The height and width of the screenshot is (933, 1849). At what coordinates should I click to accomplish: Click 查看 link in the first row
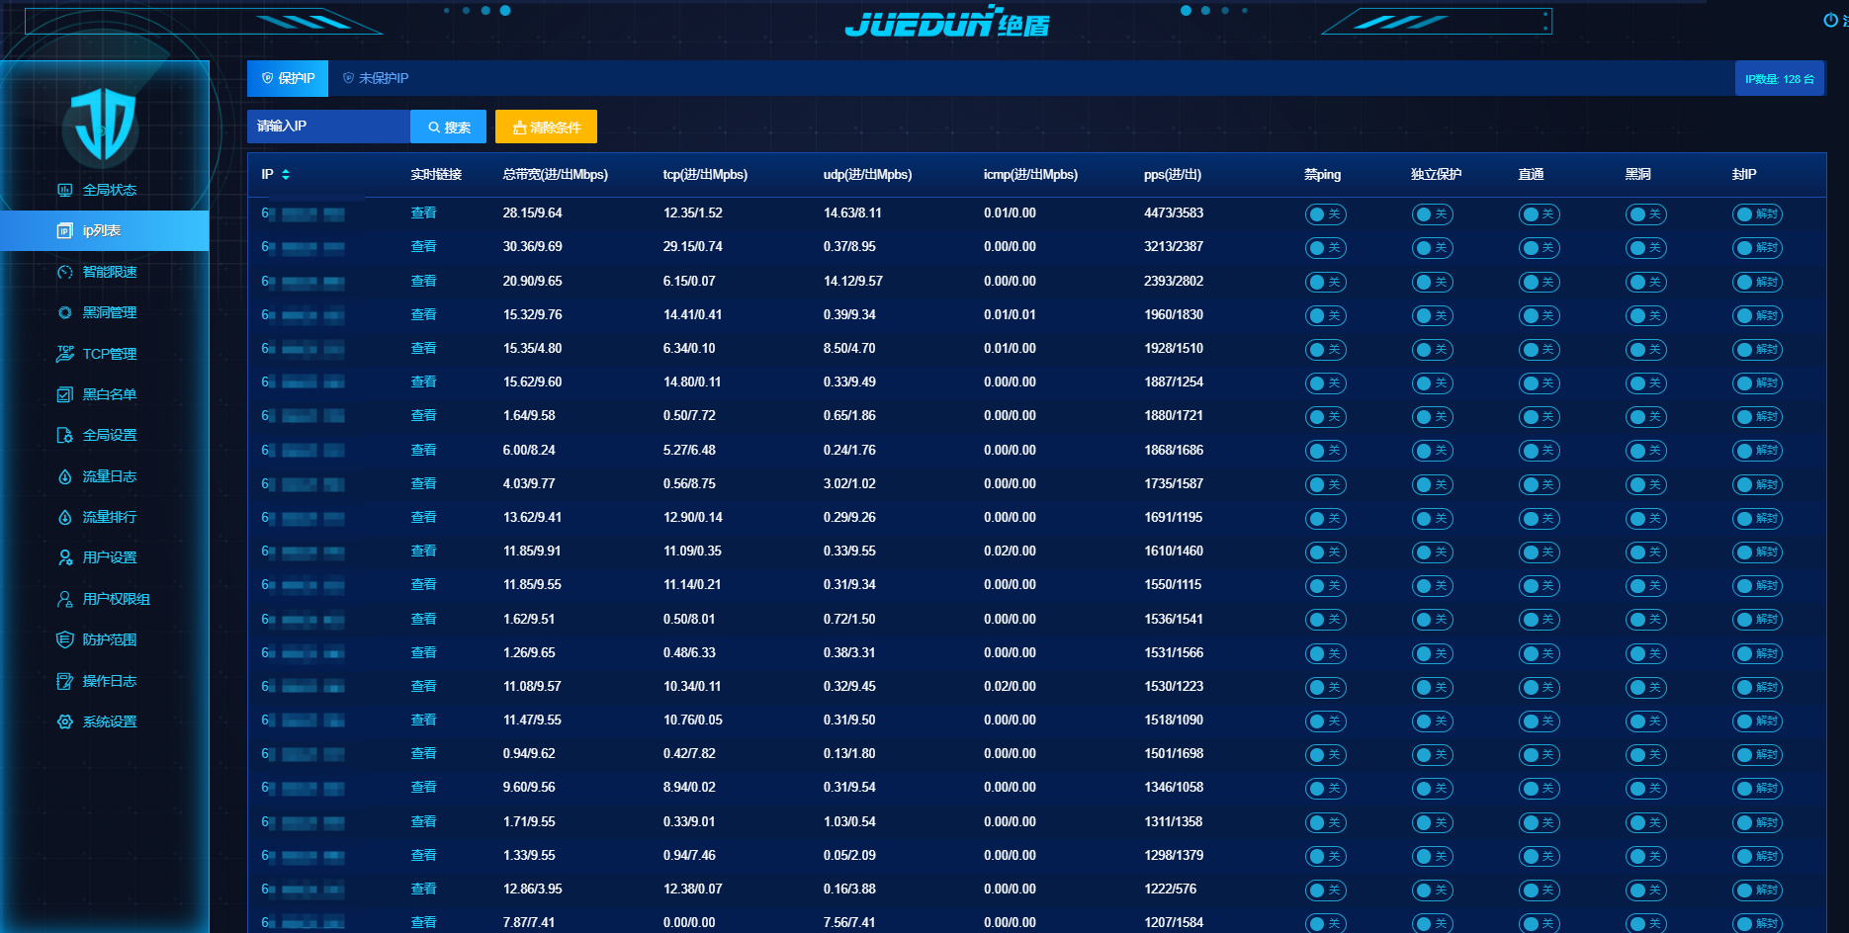click(x=423, y=212)
